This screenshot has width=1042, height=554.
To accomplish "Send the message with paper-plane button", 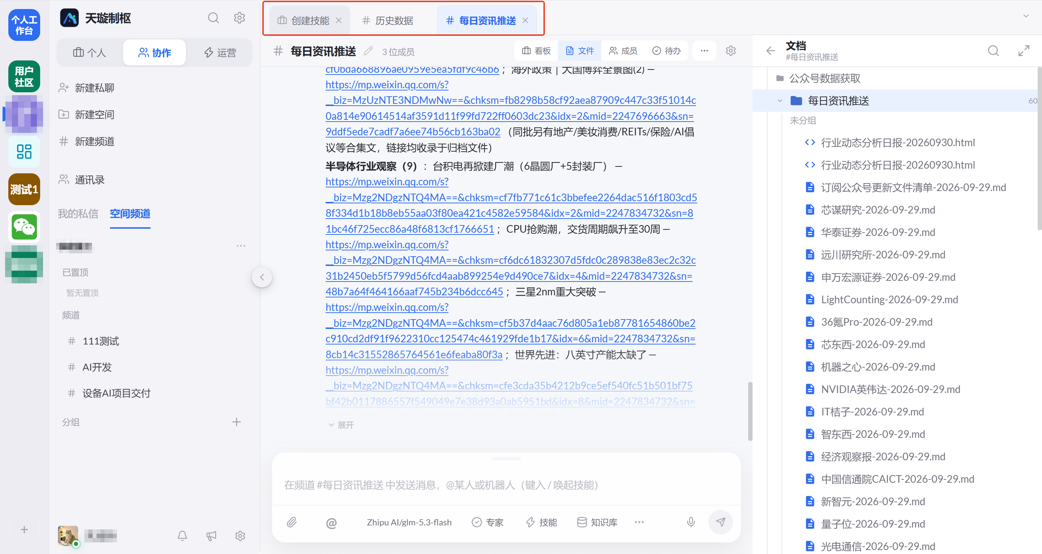I will (x=720, y=522).
